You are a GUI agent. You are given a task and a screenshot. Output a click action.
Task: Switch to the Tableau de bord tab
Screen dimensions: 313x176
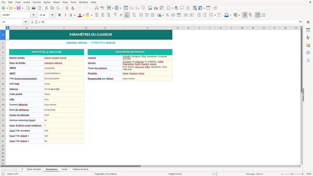point(80,169)
